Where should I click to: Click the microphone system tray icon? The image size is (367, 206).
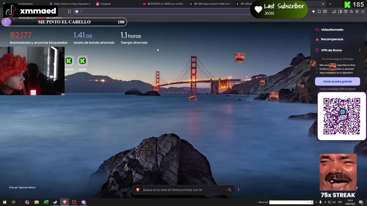pos(320,202)
